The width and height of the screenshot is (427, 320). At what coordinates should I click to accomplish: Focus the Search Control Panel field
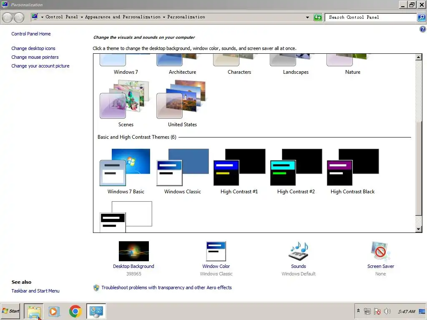click(371, 17)
